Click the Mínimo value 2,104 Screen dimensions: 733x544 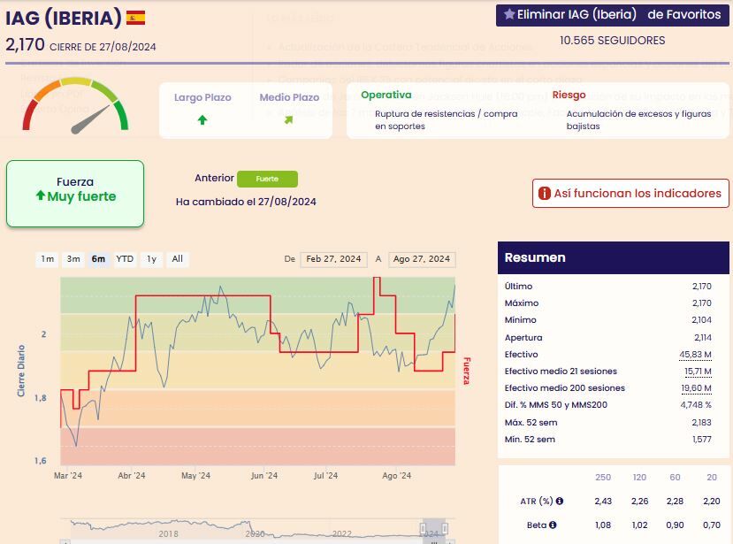[701, 320]
